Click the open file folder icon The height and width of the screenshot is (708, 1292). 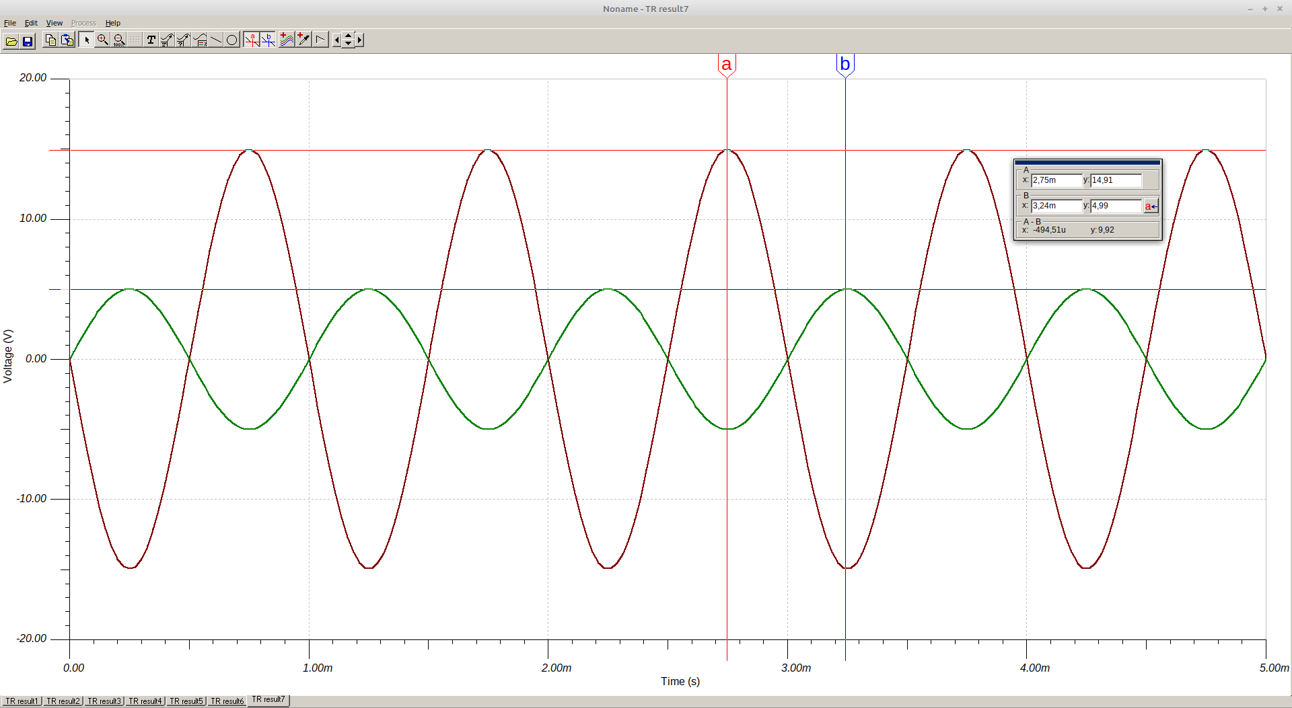point(11,41)
